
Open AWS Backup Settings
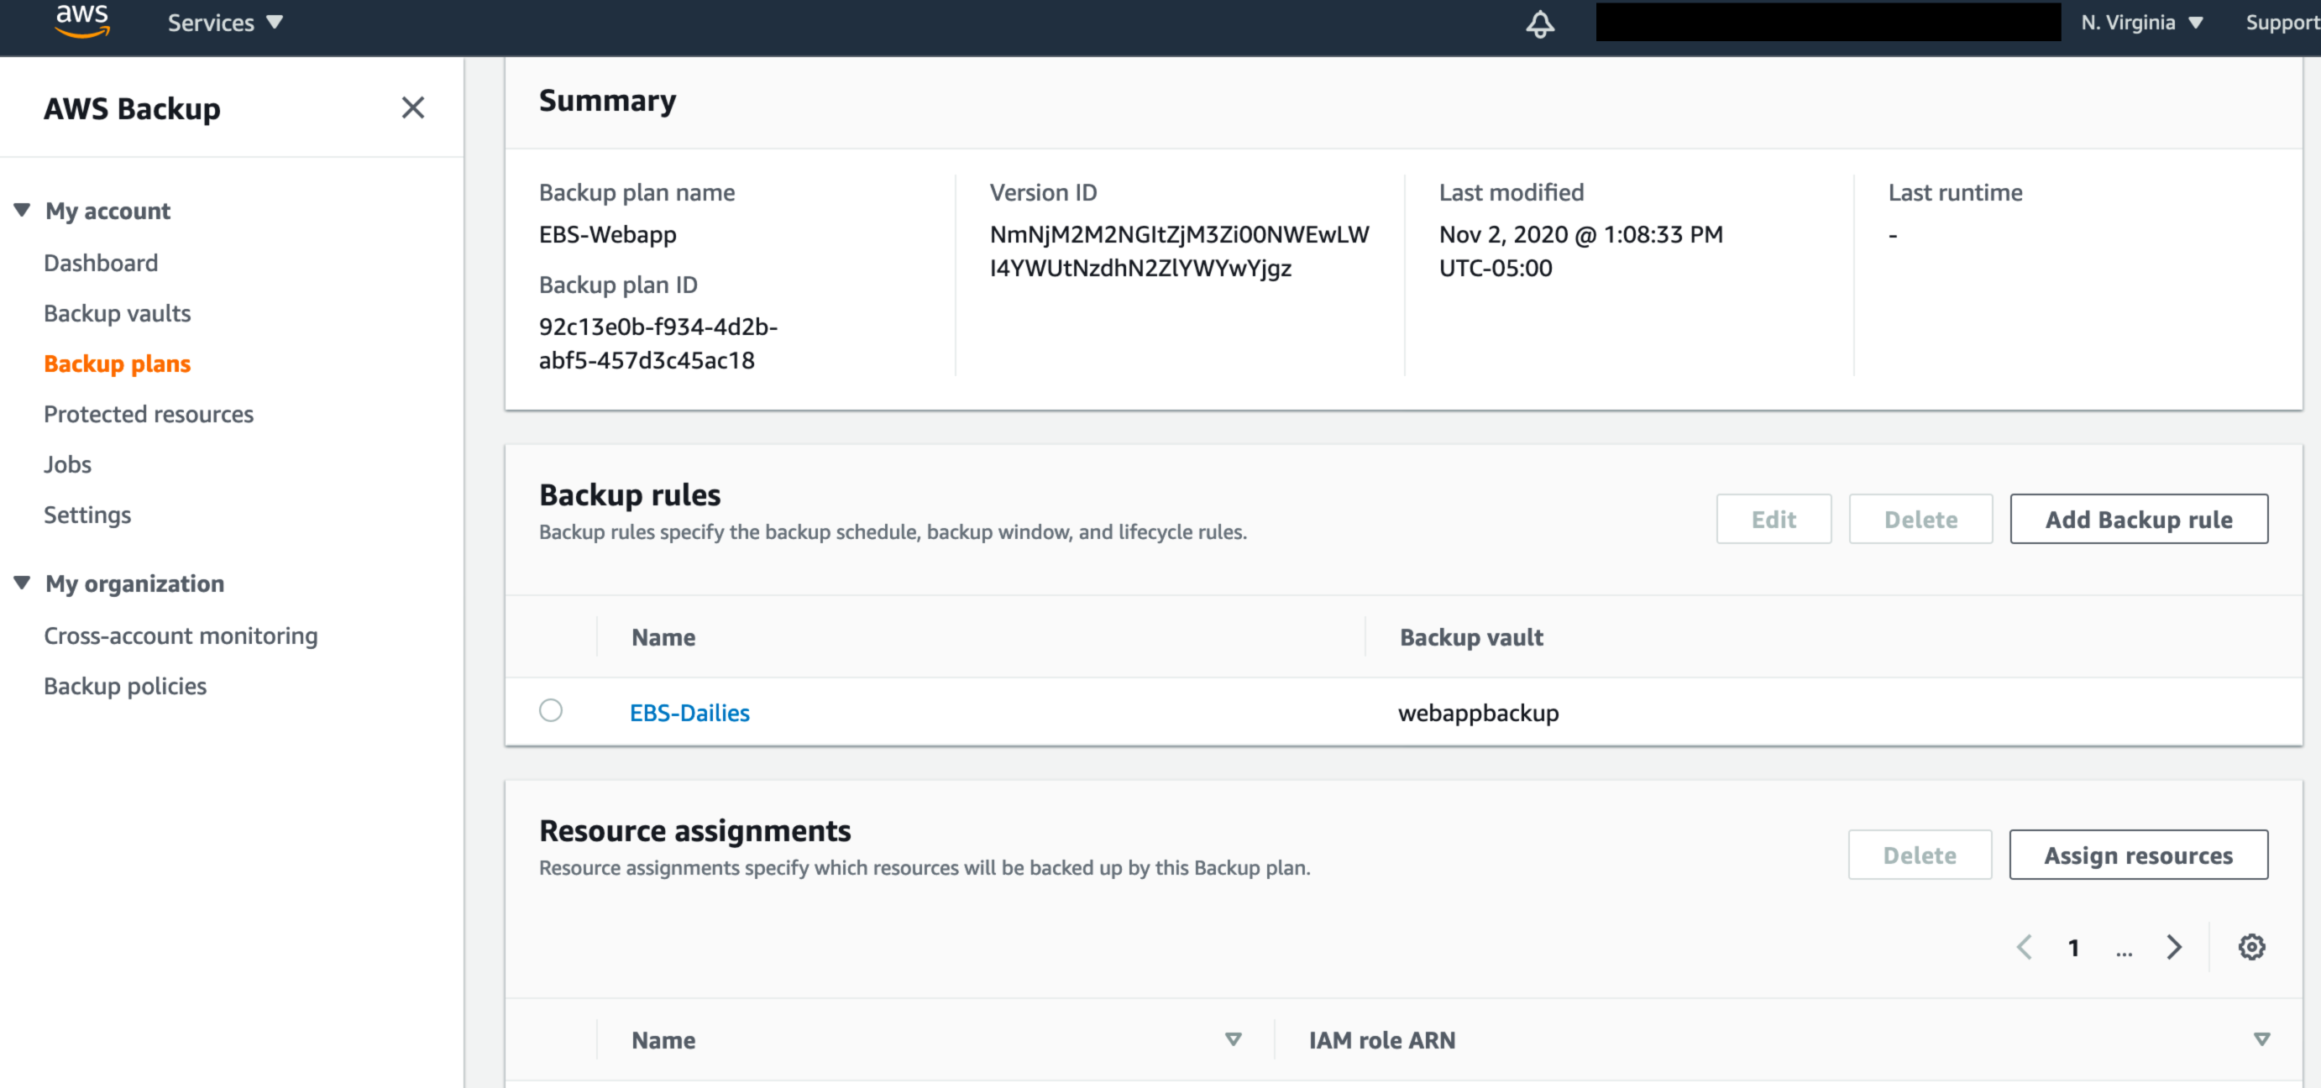tap(87, 515)
